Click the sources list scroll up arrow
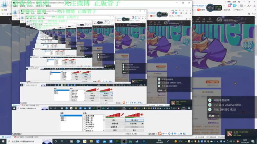 tap(104, 116)
